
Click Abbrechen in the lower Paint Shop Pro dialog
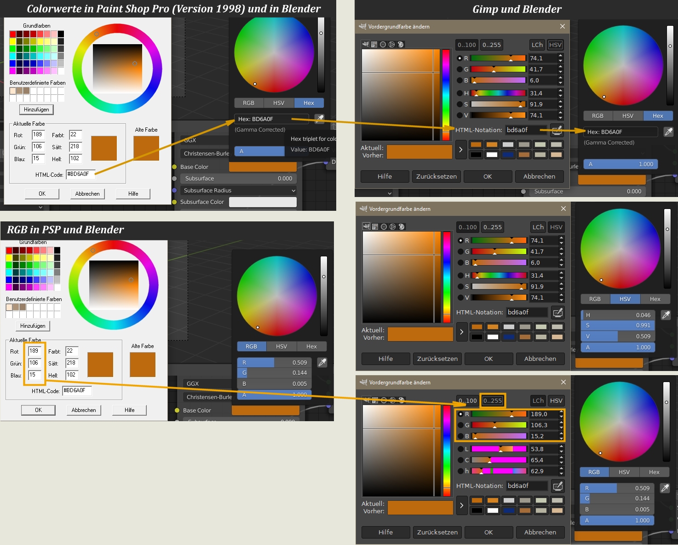(x=84, y=410)
